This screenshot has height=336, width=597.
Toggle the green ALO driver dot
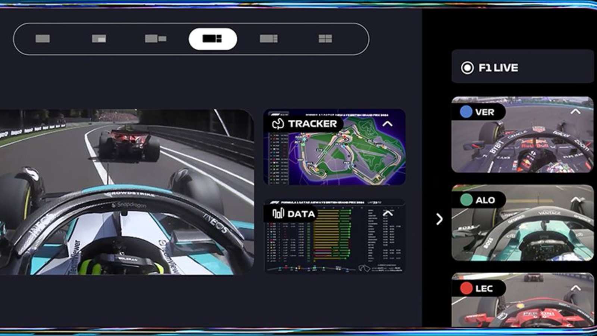[x=466, y=200]
